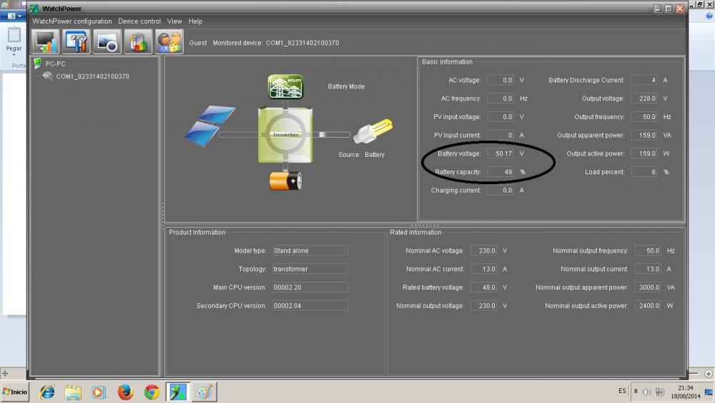Click the Nominal AC voltage field

point(484,250)
